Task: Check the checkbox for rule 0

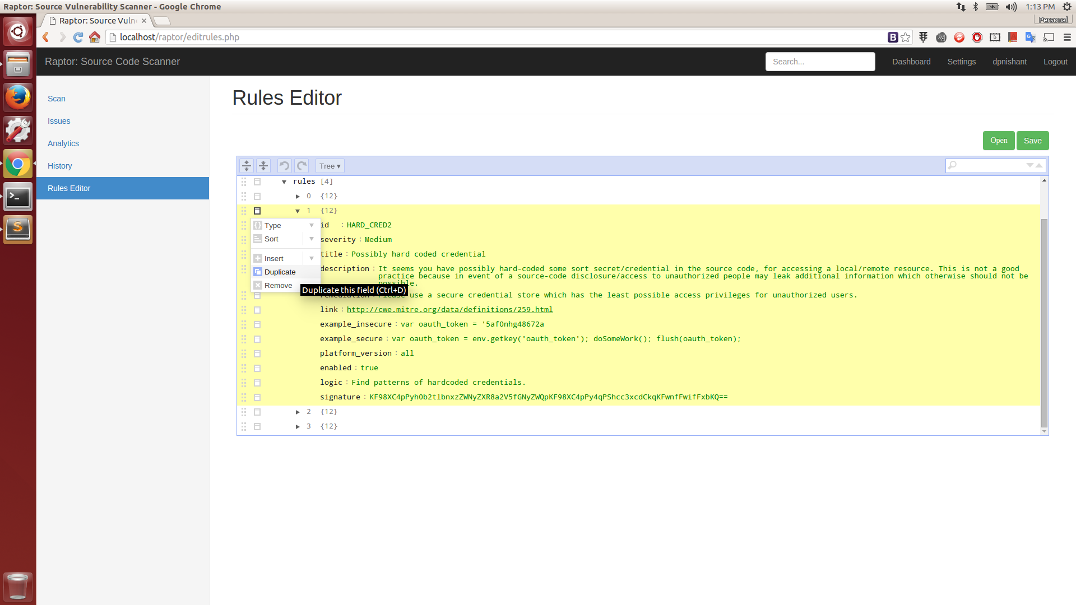Action: pyautogui.click(x=257, y=196)
